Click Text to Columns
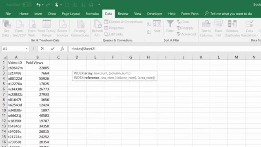This screenshot has width=261, height=147. (206, 28)
